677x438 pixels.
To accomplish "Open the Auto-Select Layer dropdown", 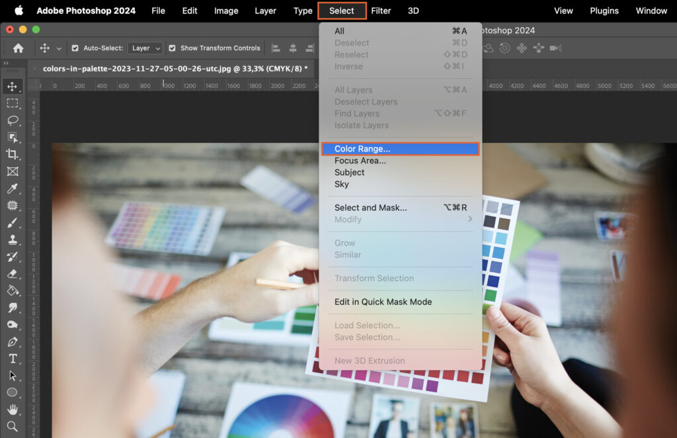I will pyautogui.click(x=145, y=48).
